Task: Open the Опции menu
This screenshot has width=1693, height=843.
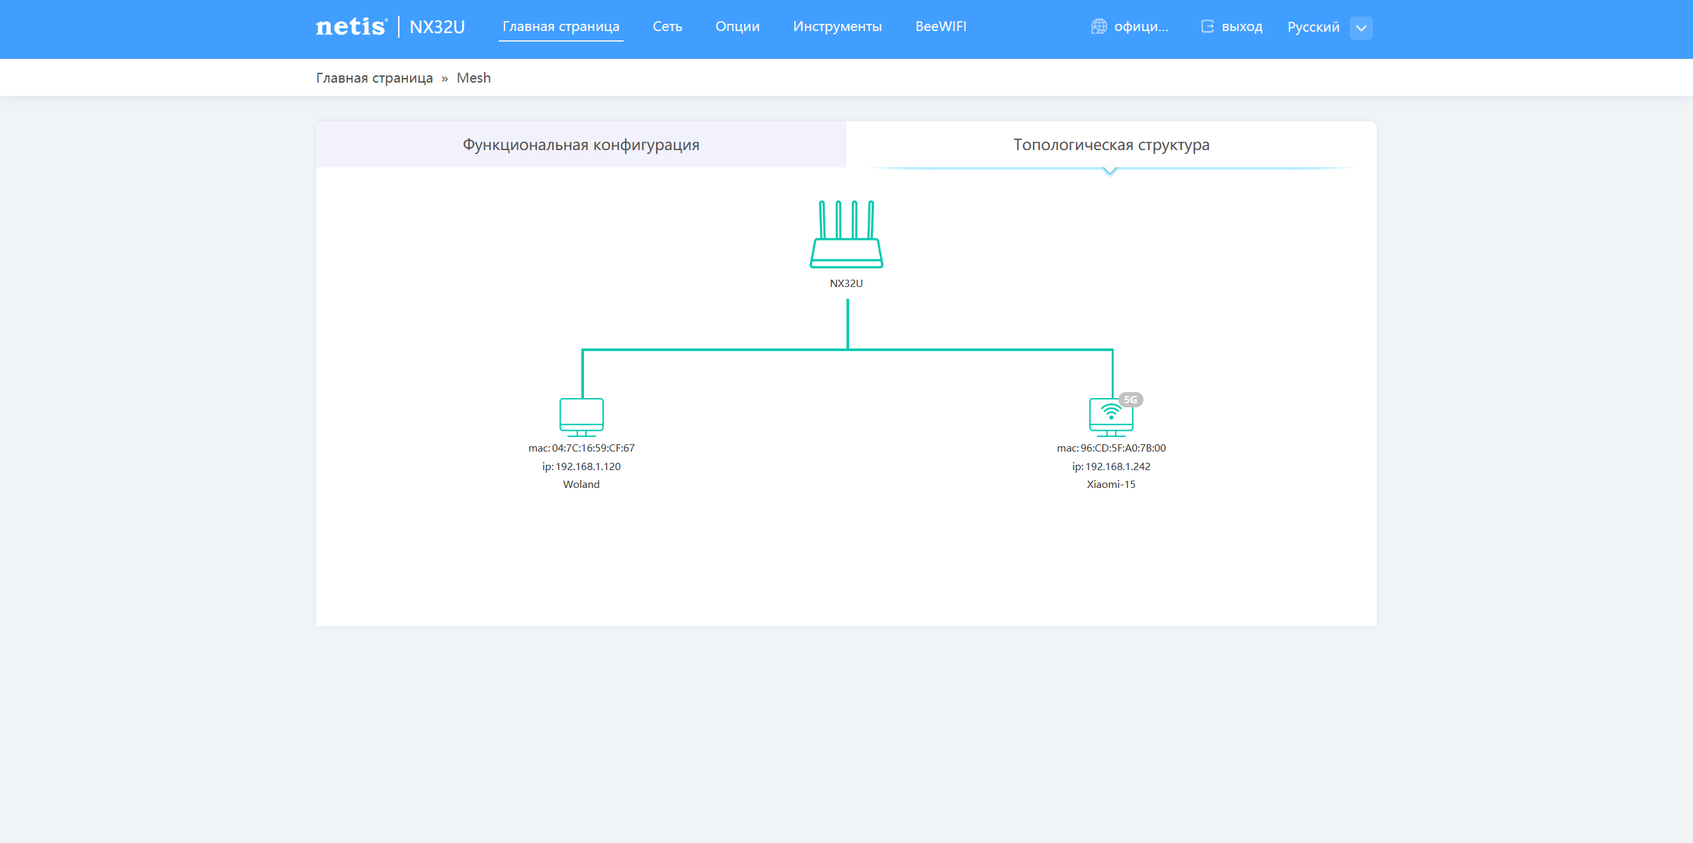Action: (x=737, y=26)
